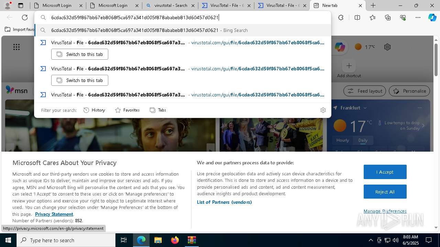Show hidden system tray icons
The image size is (440, 247).
pos(371,240)
